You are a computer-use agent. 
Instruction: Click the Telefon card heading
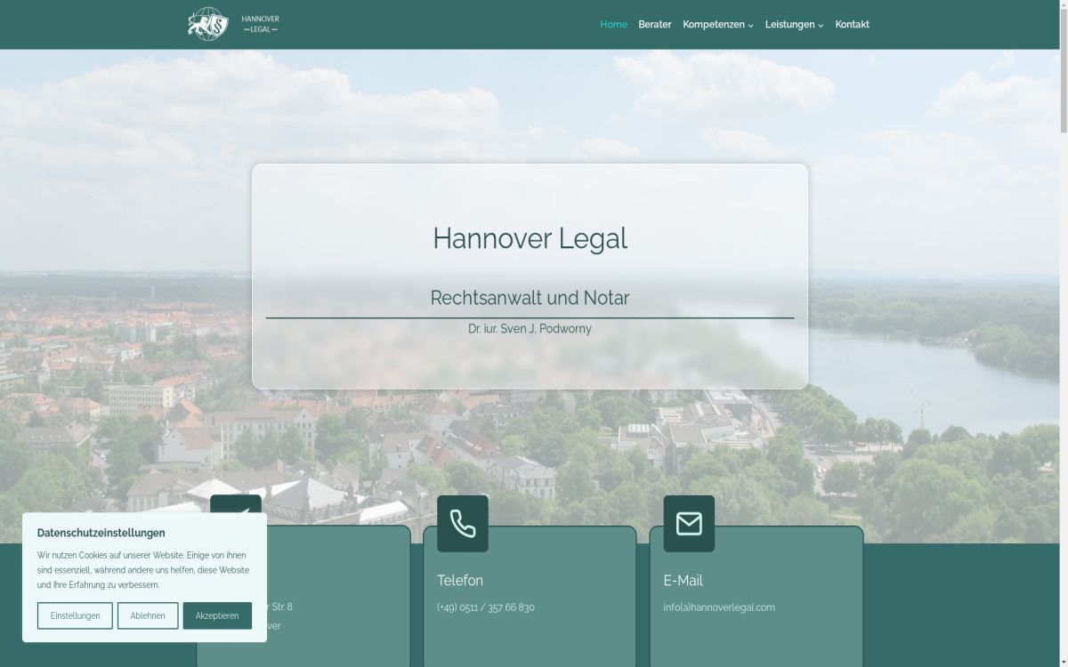460,581
